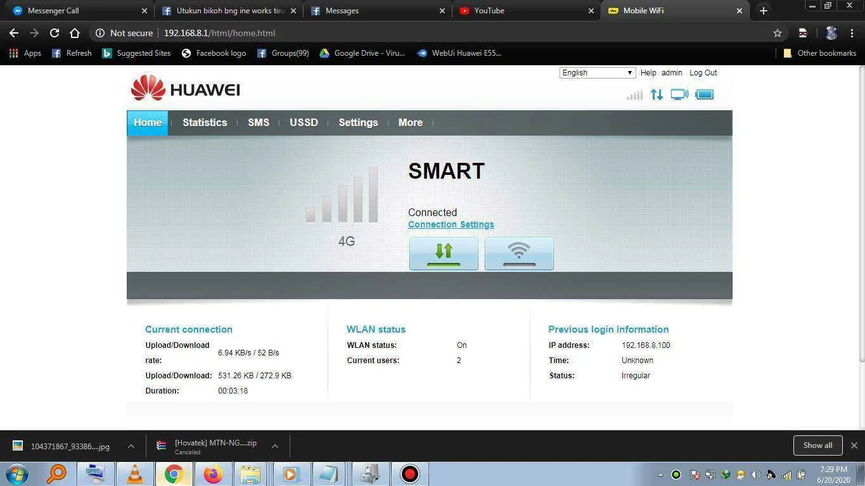Image resolution: width=865 pixels, height=486 pixels.
Task: Go back in browser history
Action: pyautogui.click(x=14, y=33)
